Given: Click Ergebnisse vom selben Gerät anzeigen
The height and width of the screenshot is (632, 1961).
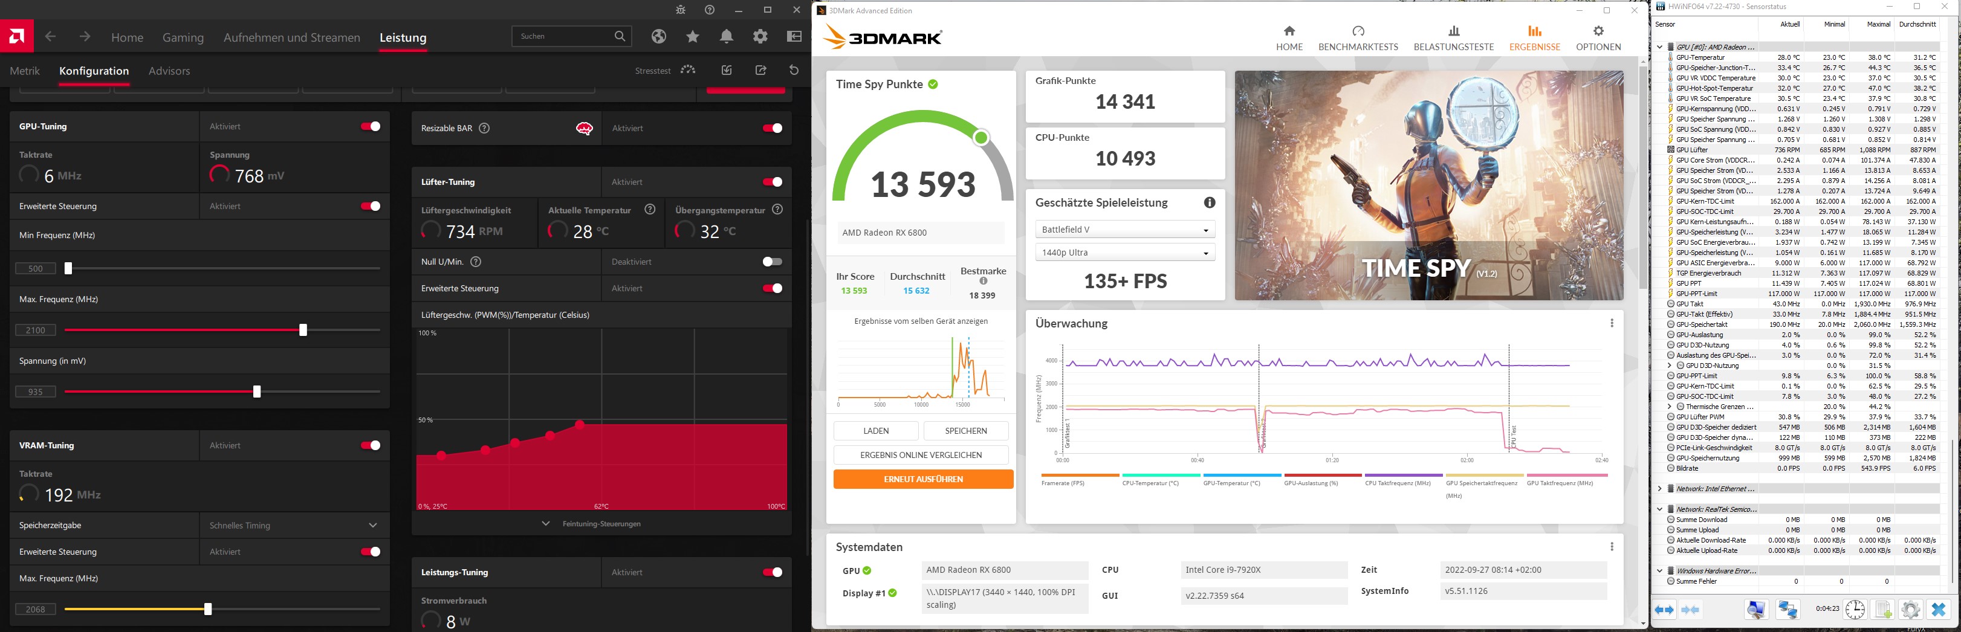Looking at the screenshot, I should [x=921, y=321].
